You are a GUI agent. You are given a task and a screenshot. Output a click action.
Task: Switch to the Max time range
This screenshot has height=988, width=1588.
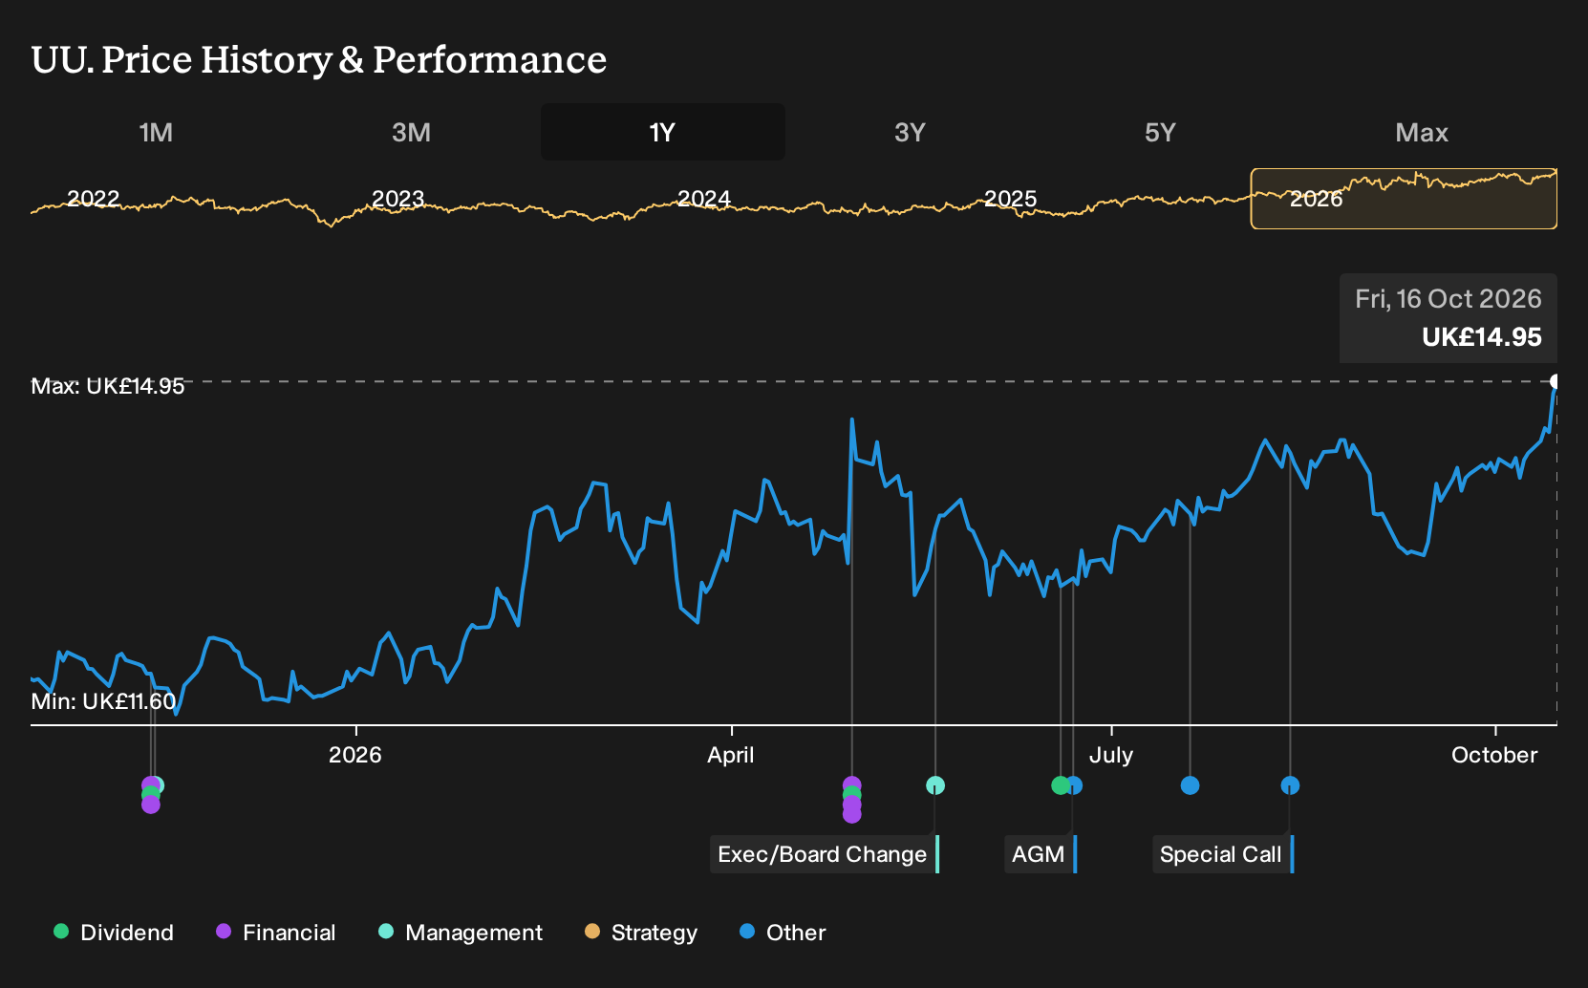[1422, 132]
